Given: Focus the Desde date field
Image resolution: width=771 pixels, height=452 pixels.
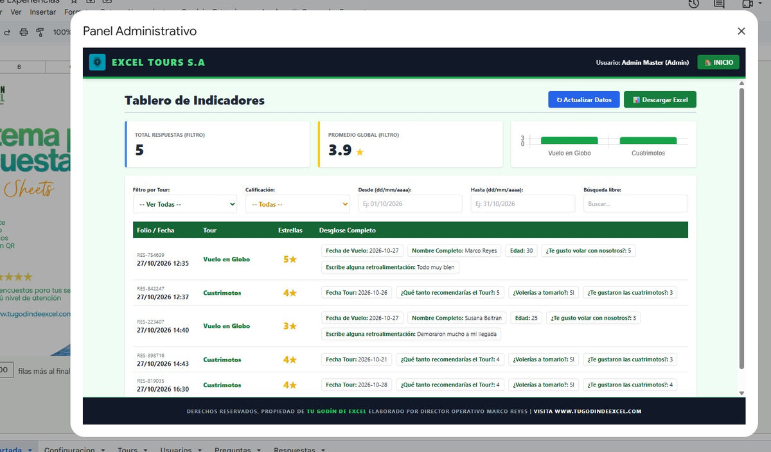Looking at the screenshot, I should click(x=410, y=204).
